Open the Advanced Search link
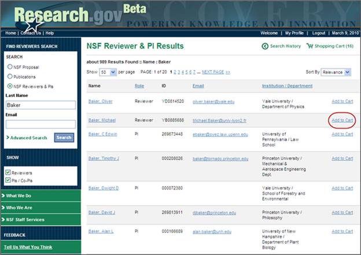The height and width of the screenshot is (255, 361). 28,138
